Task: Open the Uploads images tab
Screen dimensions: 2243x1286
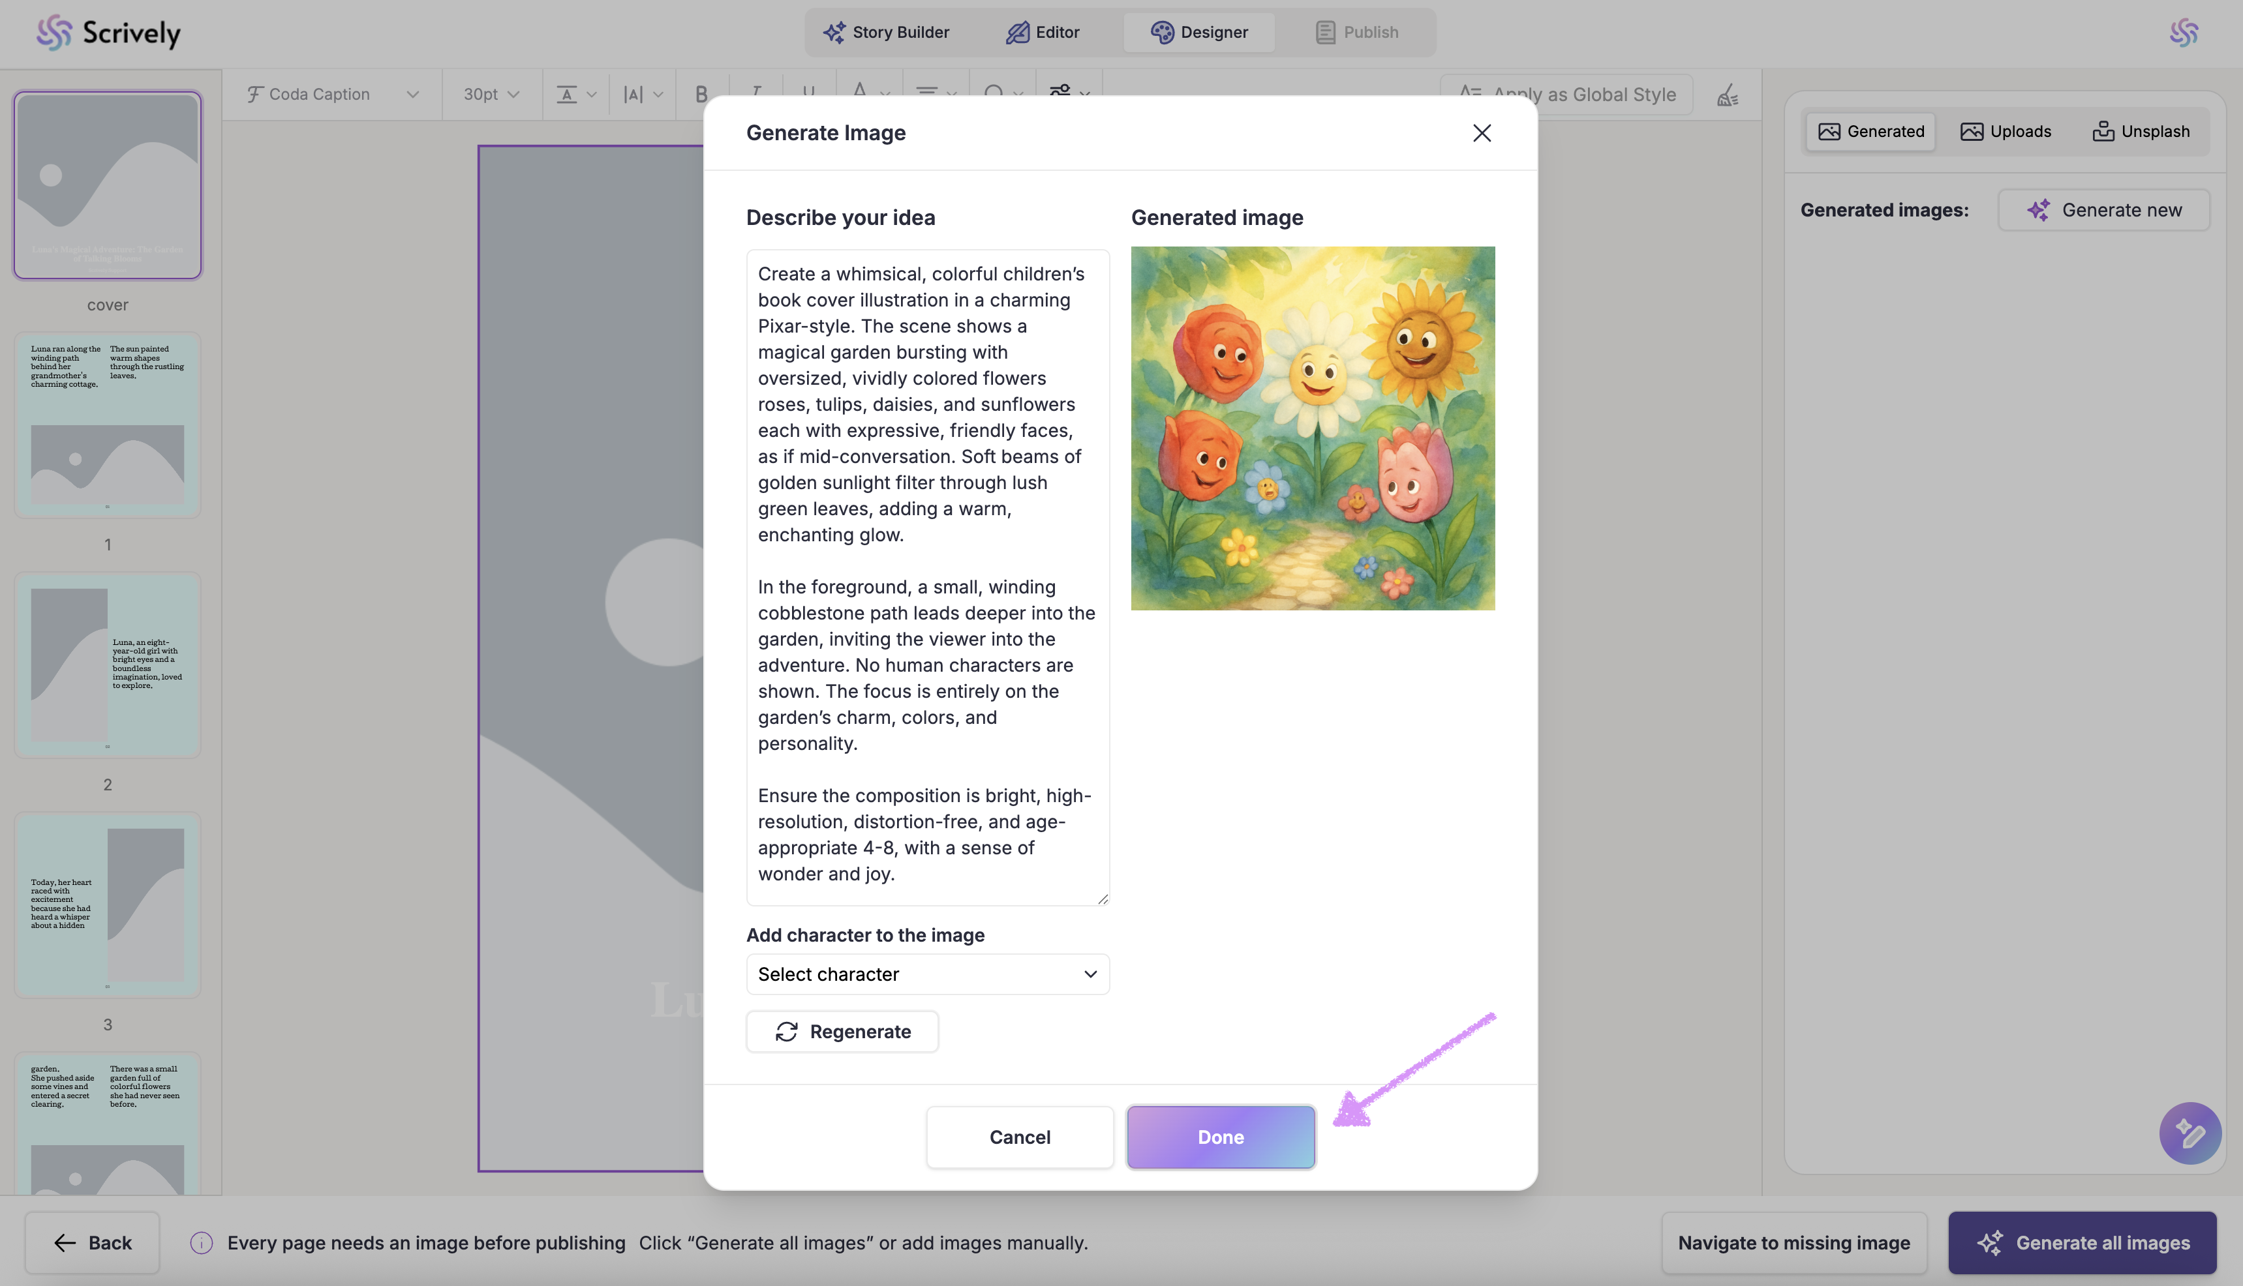Action: pos(2006,132)
